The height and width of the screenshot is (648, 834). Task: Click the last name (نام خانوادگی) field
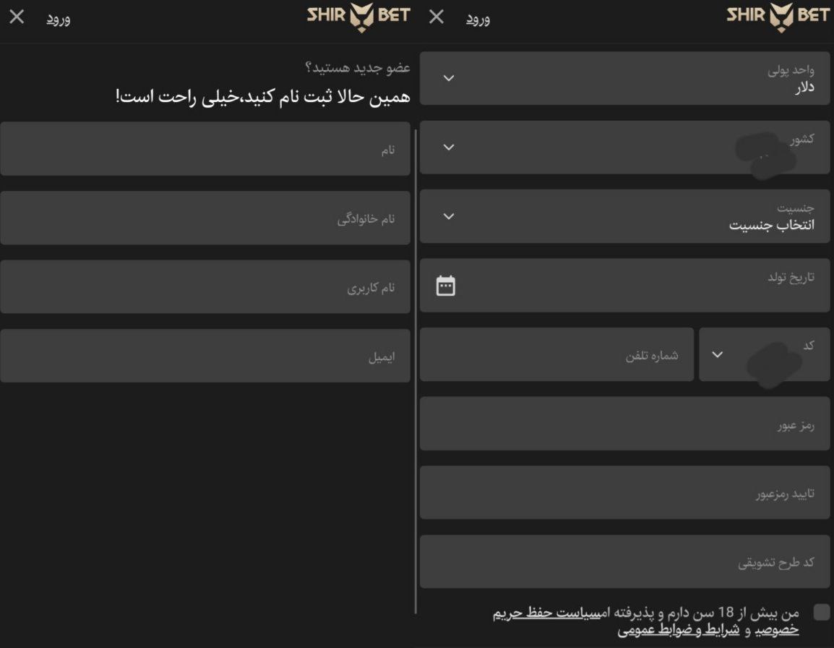(x=206, y=217)
